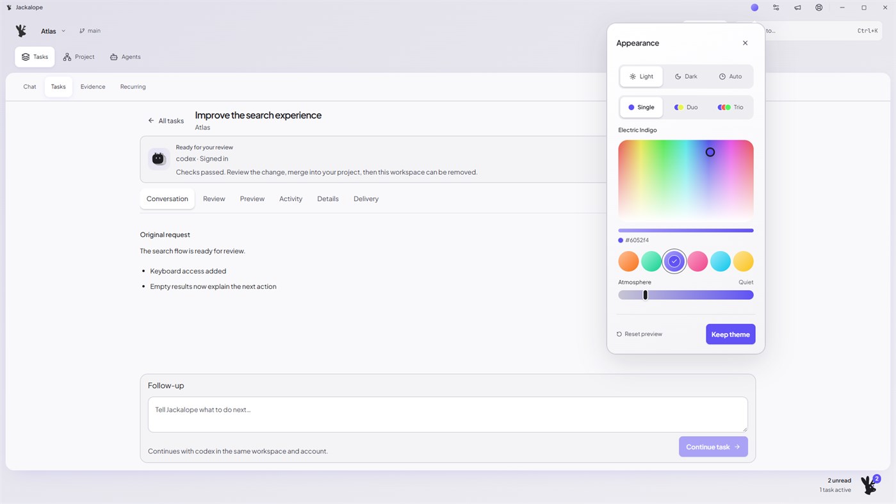Click the Keep theme button
Image resolution: width=896 pixels, height=504 pixels.
730,334
